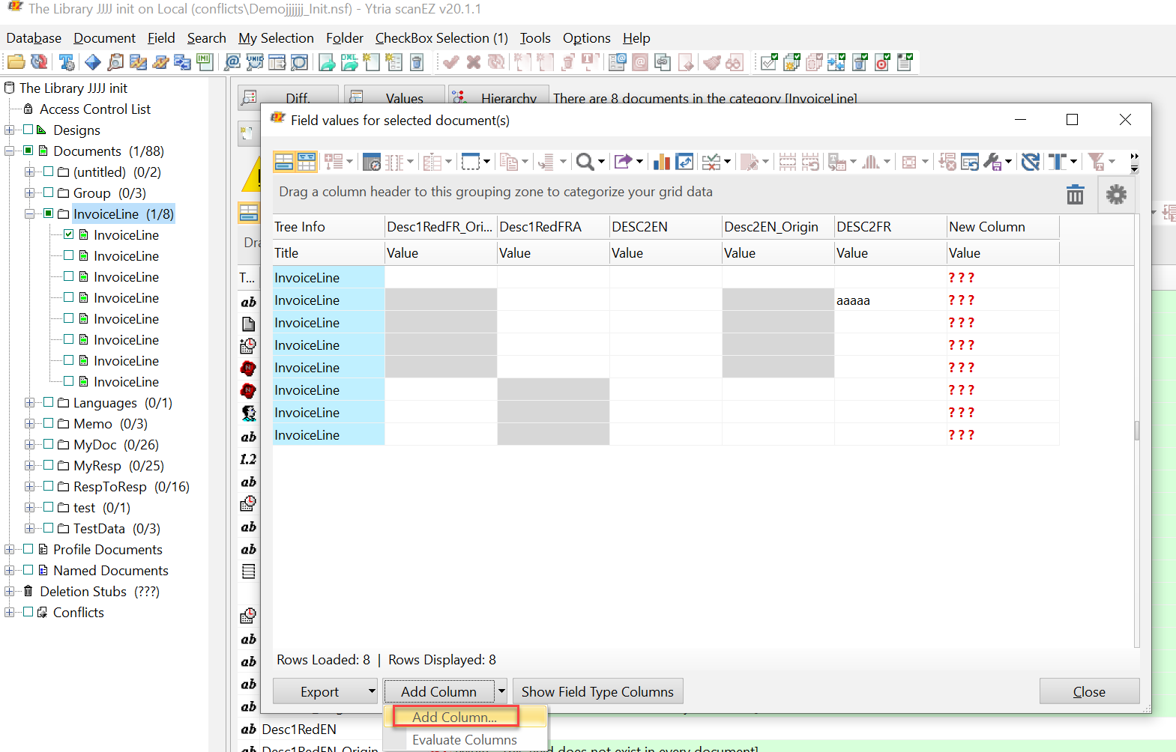Check the Languages folder checkbox

[x=49, y=402]
